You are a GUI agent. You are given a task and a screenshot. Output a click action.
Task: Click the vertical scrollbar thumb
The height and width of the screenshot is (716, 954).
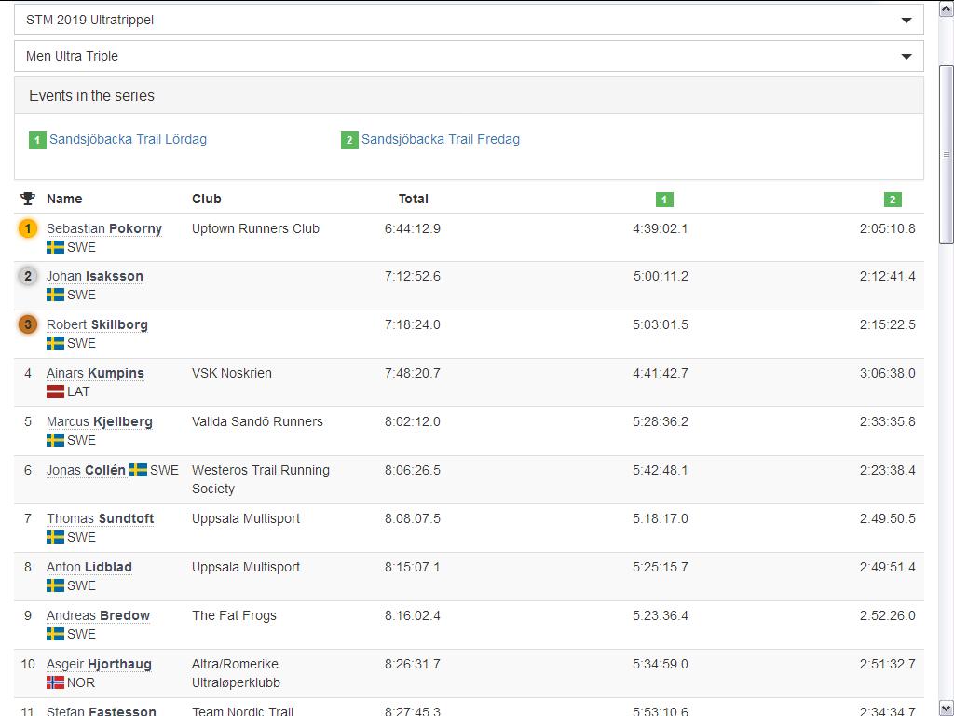[947, 154]
